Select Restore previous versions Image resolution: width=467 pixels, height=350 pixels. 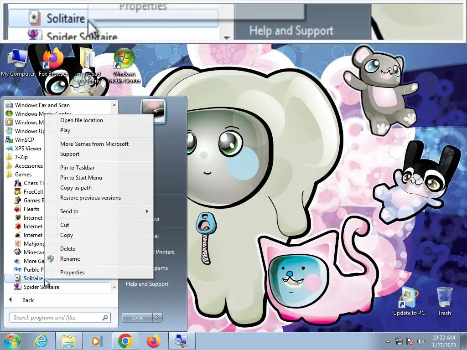[99, 198]
